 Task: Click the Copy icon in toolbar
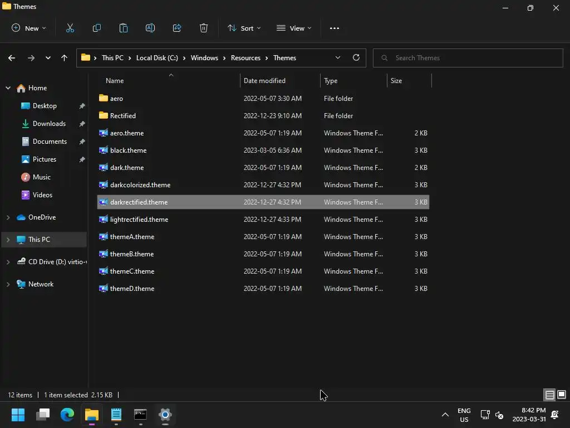pyautogui.click(x=97, y=28)
